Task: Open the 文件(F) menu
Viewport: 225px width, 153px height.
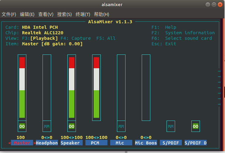Action: [x=9, y=14]
